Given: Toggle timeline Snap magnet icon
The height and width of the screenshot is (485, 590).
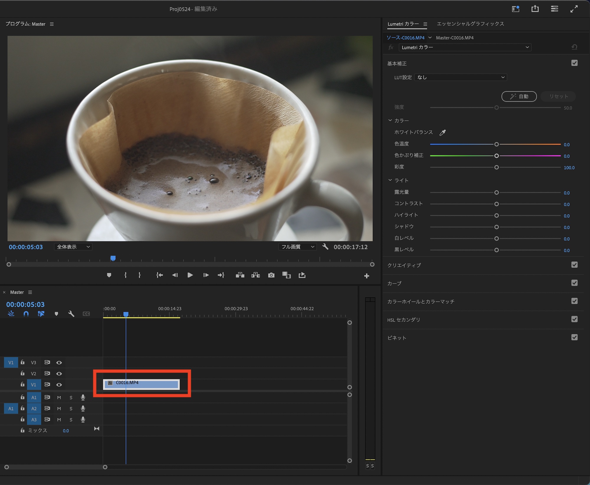Looking at the screenshot, I should [x=26, y=314].
